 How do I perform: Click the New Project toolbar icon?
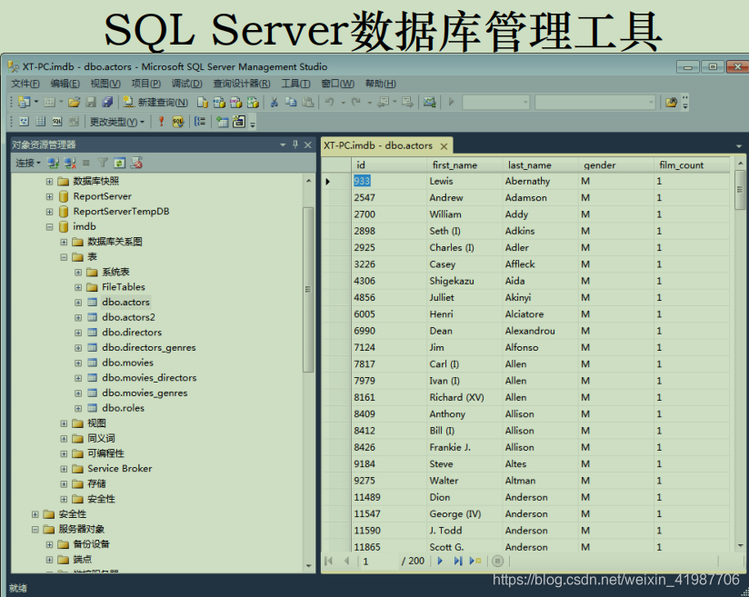[24, 102]
